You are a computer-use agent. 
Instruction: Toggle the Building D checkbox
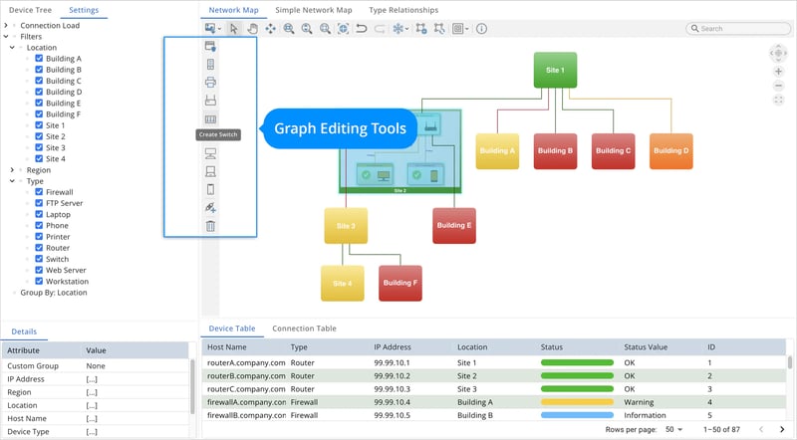tap(39, 92)
